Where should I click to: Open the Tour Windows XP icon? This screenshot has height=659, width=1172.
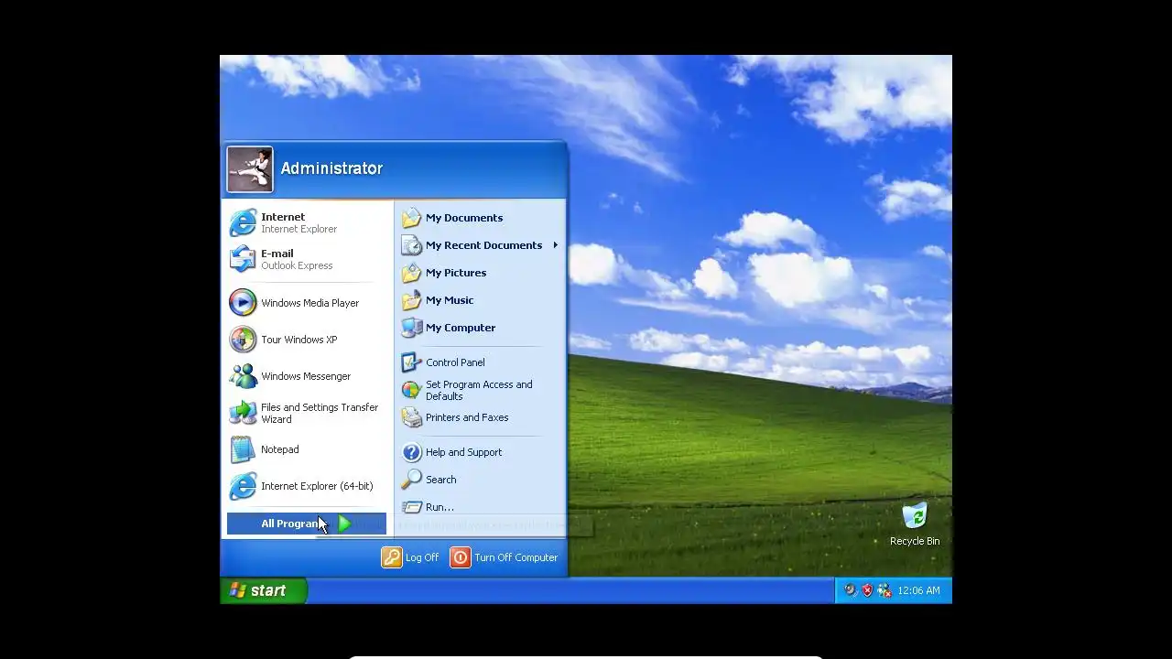243,340
